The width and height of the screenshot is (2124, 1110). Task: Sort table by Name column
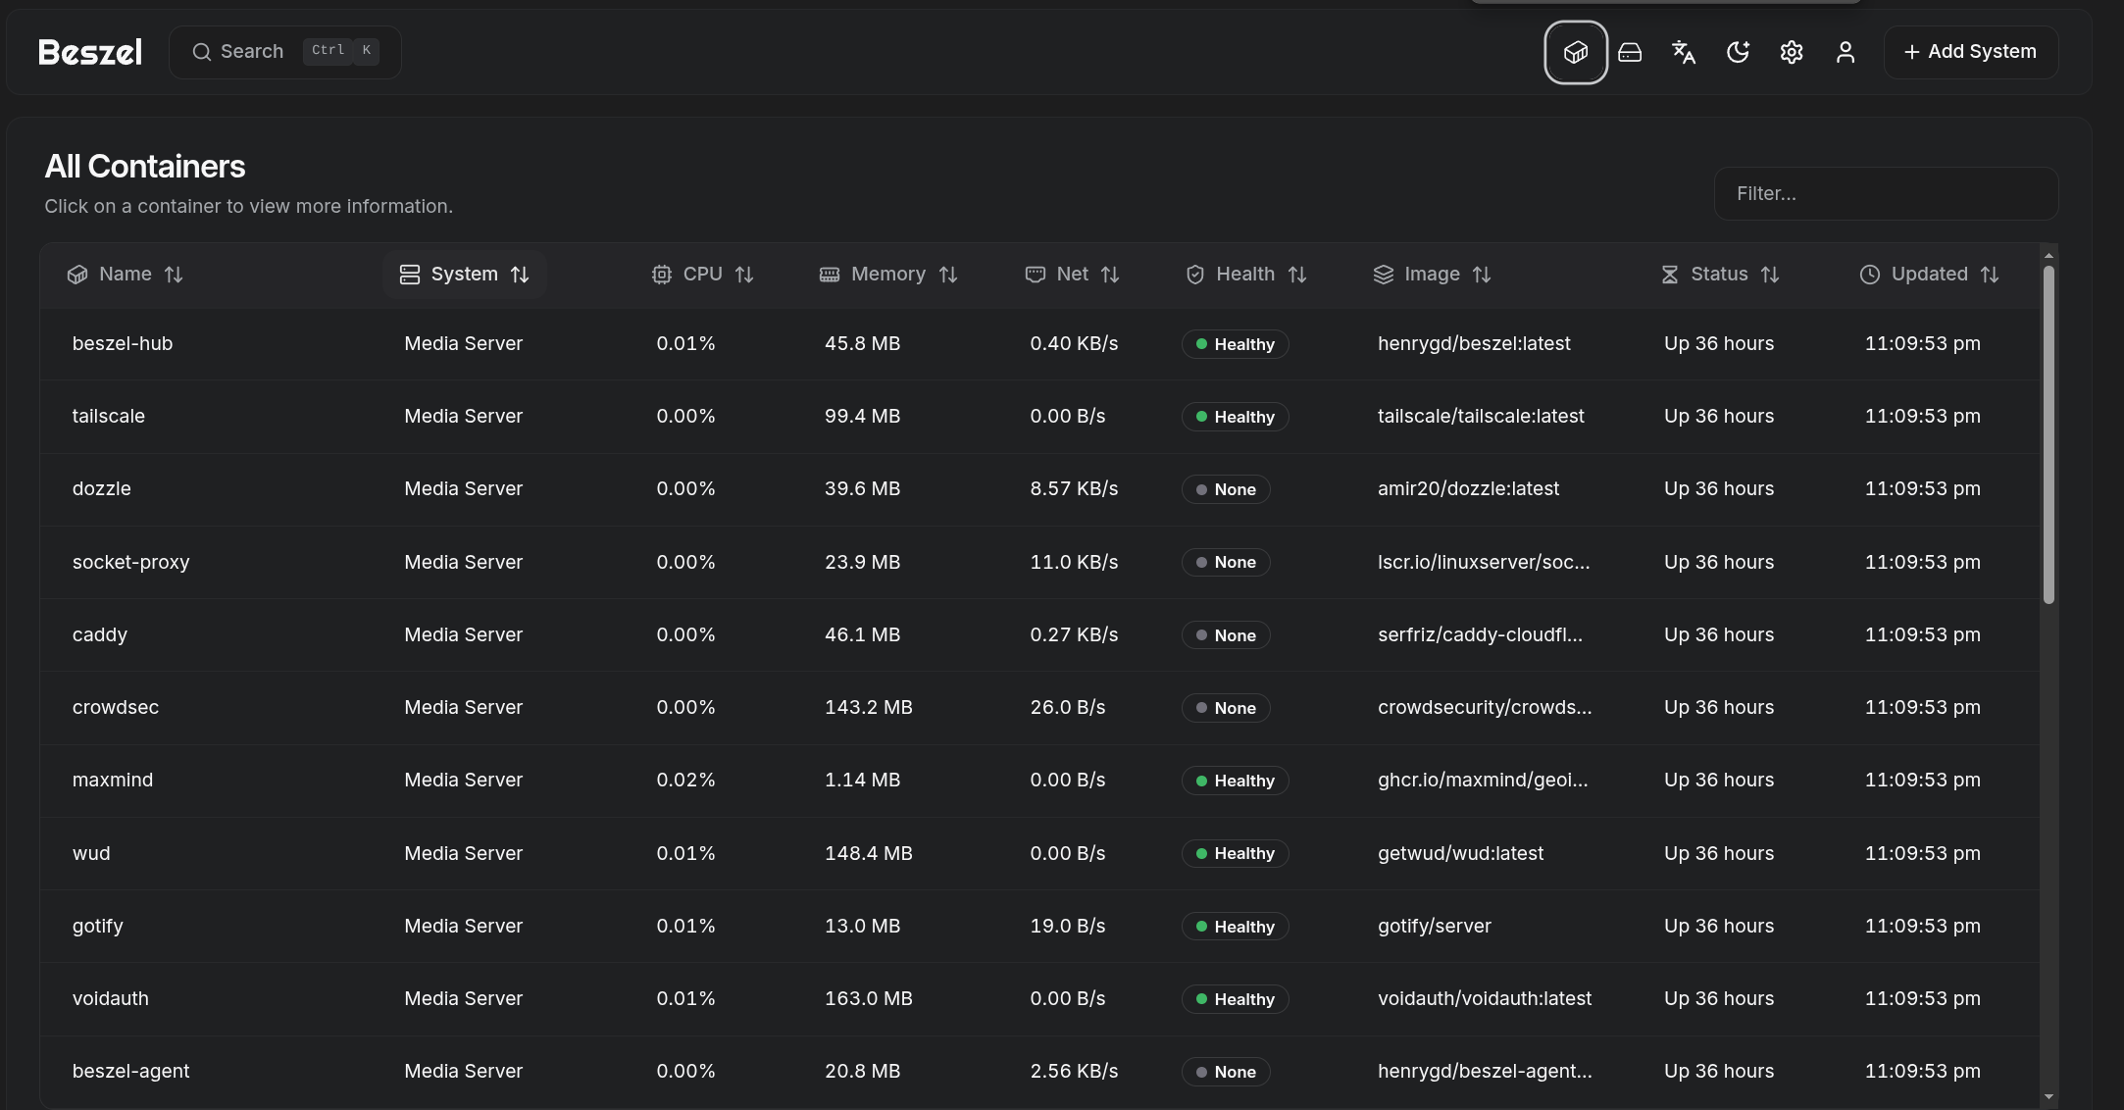(x=125, y=275)
